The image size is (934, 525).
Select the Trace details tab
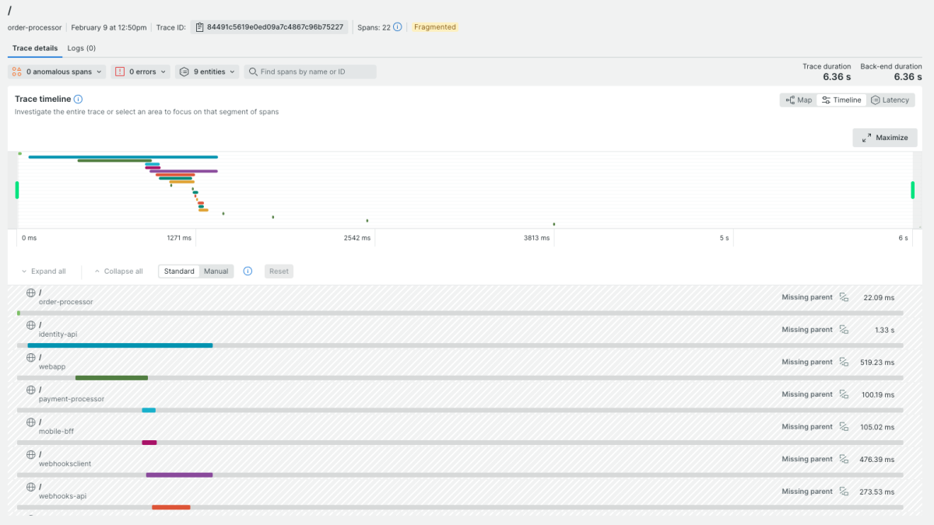pyautogui.click(x=35, y=48)
